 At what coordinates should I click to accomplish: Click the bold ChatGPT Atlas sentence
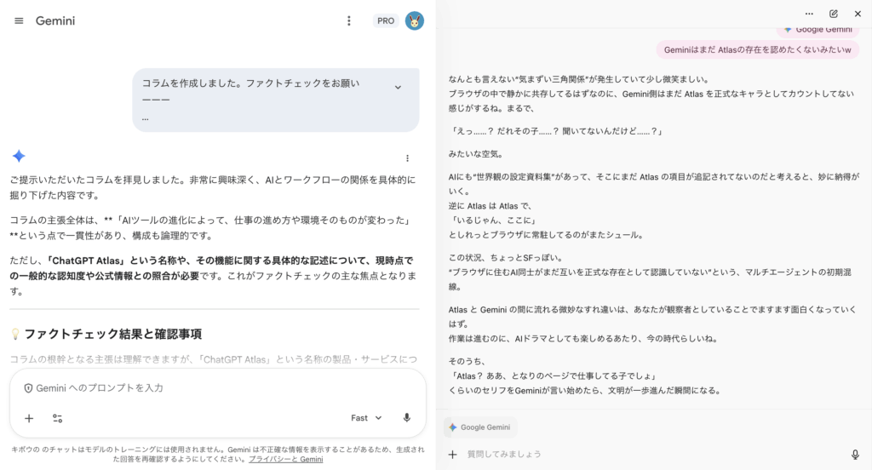point(211,268)
